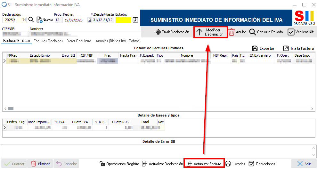Click Verificar Nifs

(x=301, y=32)
